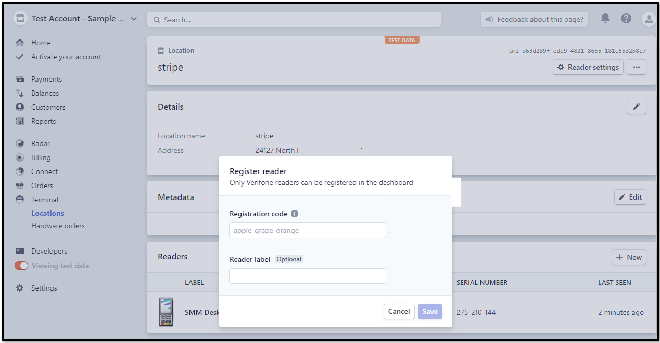Image resolution: width=660 pixels, height=343 pixels.
Task: Click the TEST DATA badge
Action: [x=402, y=40]
